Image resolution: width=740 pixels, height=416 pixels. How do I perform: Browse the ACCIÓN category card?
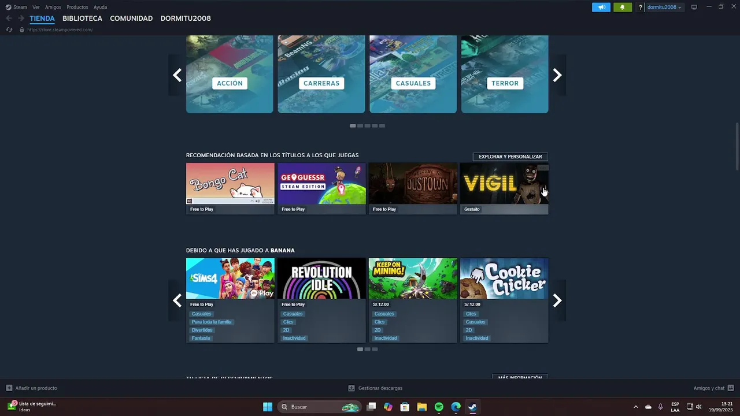point(230,74)
